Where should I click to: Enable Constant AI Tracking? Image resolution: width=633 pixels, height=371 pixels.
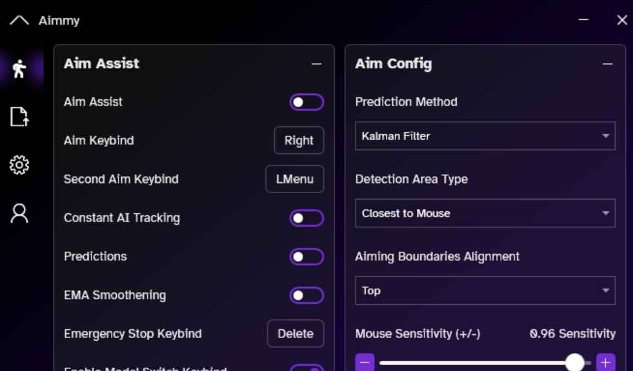306,218
